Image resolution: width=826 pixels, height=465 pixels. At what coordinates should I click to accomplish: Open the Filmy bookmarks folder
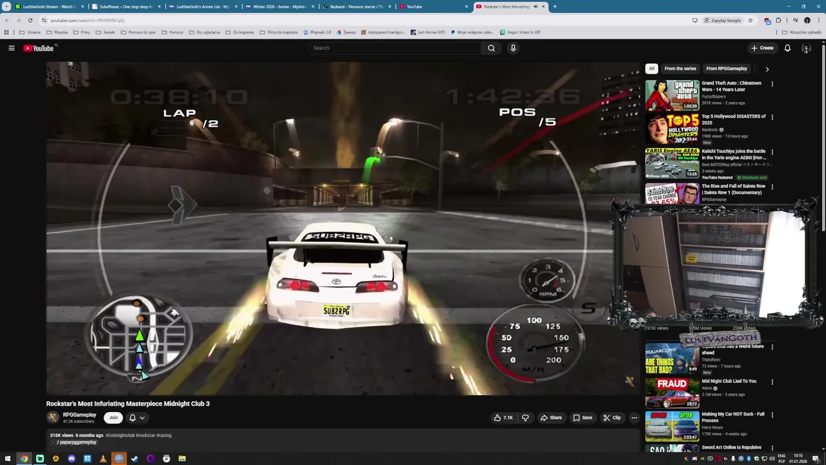(82, 32)
